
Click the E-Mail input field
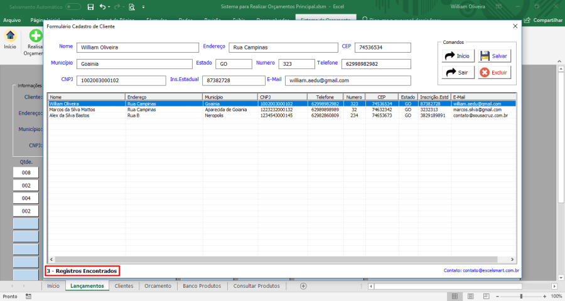(x=348, y=81)
